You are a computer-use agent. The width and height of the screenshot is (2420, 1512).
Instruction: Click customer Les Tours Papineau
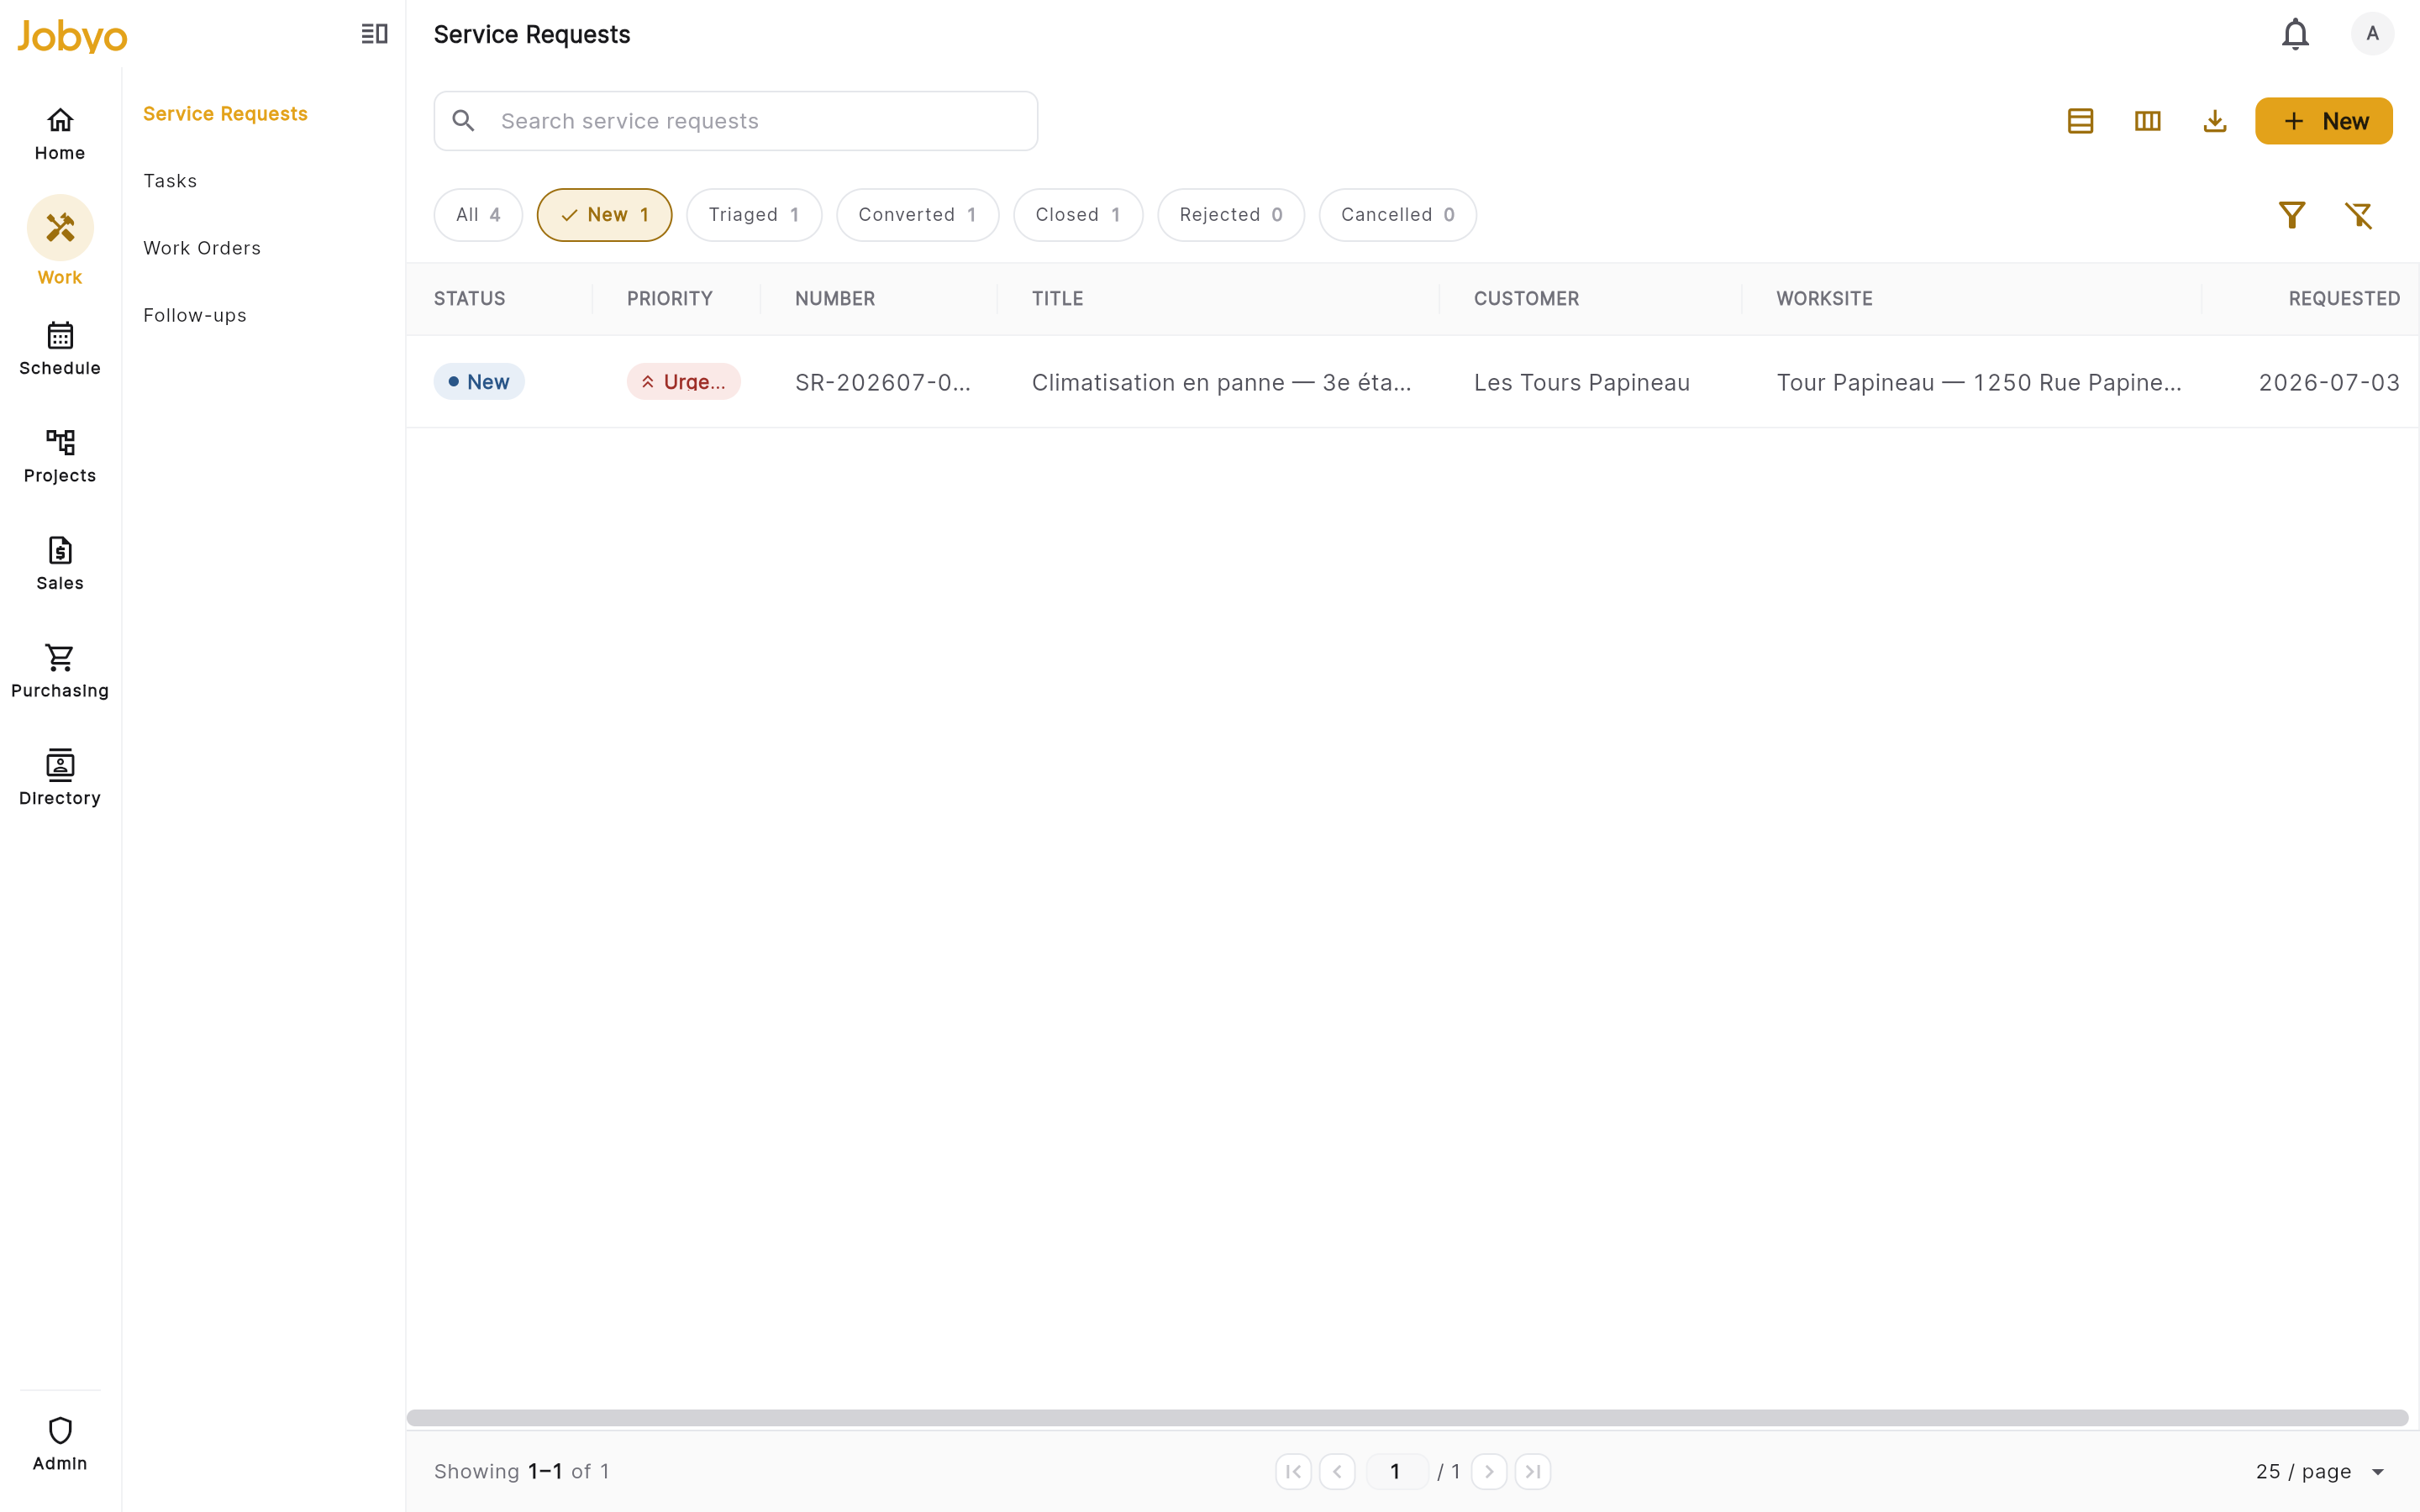[x=1582, y=383]
